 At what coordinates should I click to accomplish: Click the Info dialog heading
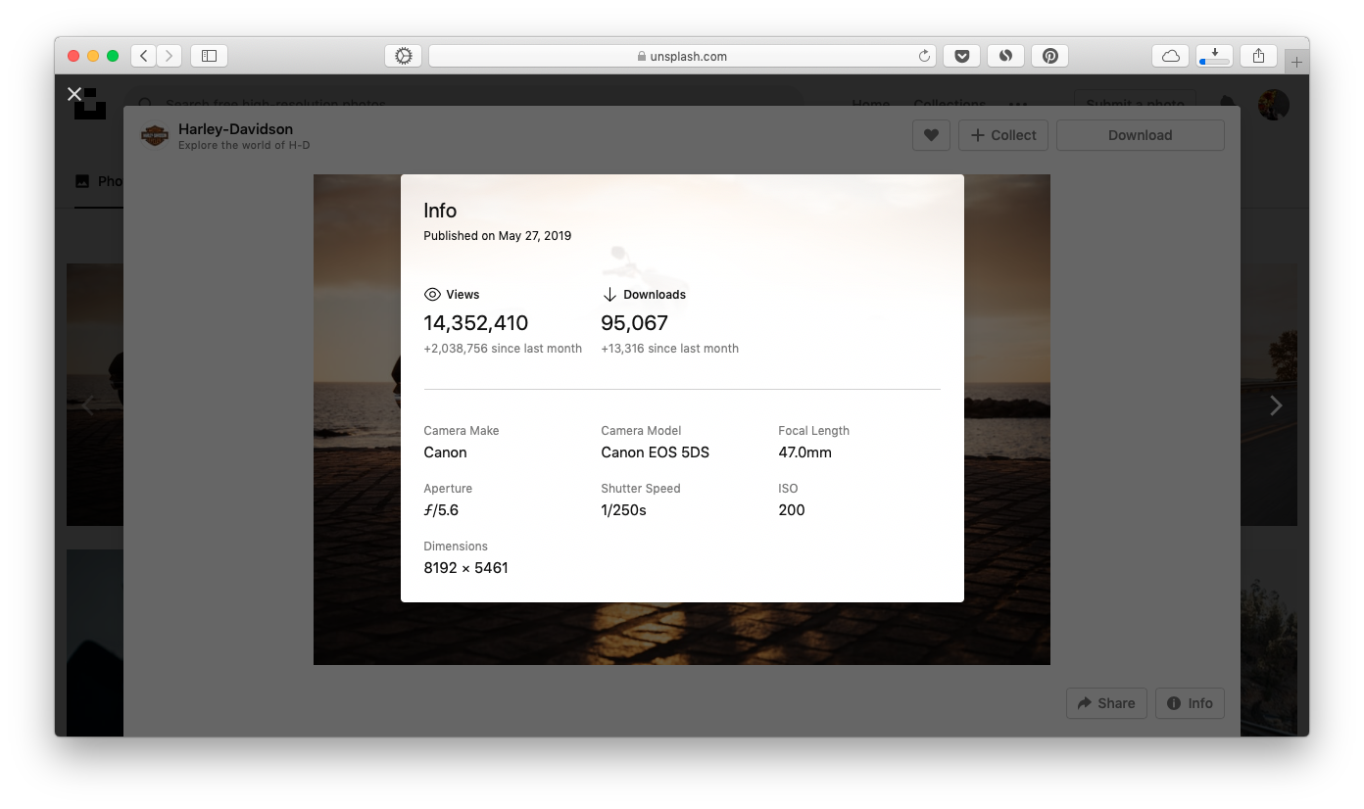(440, 211)
